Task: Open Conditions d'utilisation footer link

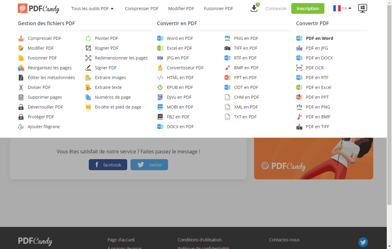Action: point(199,240)
